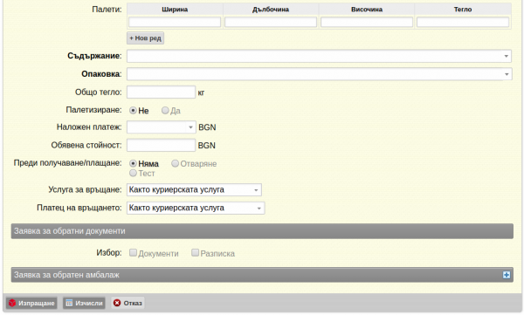The width and height of the screenshot is (524, 315).
Task: Click the calculator icon on Изчисли
Action: pyautogui.click(x=69, y=303)
